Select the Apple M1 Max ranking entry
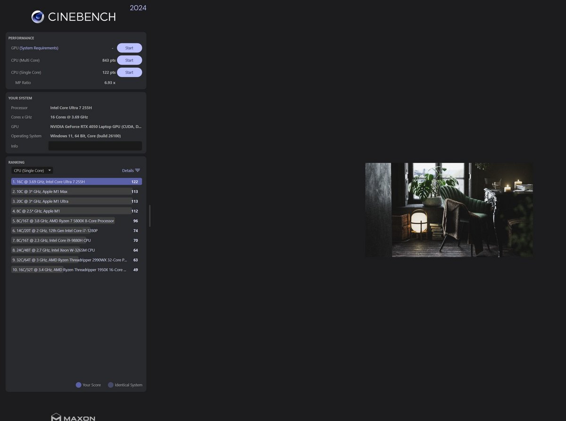The height and width of the screenshot is (421, 566). point(76,191)
